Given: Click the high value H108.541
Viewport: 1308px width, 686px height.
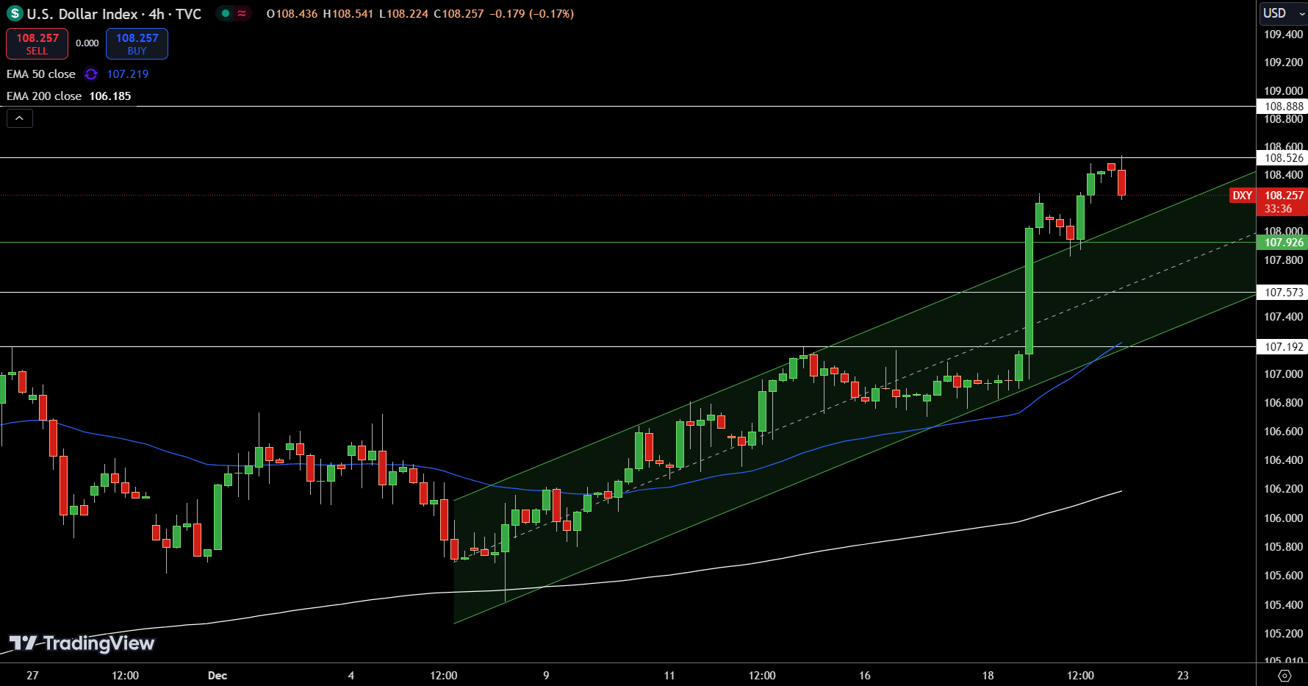Looking at the screenshot, I should coord(348,14).
